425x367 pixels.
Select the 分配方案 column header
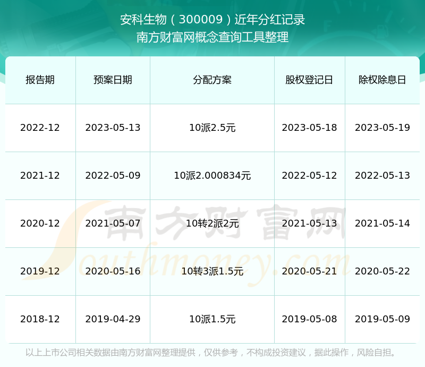(212, 80)
